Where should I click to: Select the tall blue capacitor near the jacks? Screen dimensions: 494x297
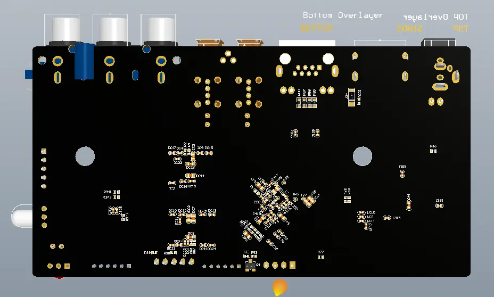[84, 61]
